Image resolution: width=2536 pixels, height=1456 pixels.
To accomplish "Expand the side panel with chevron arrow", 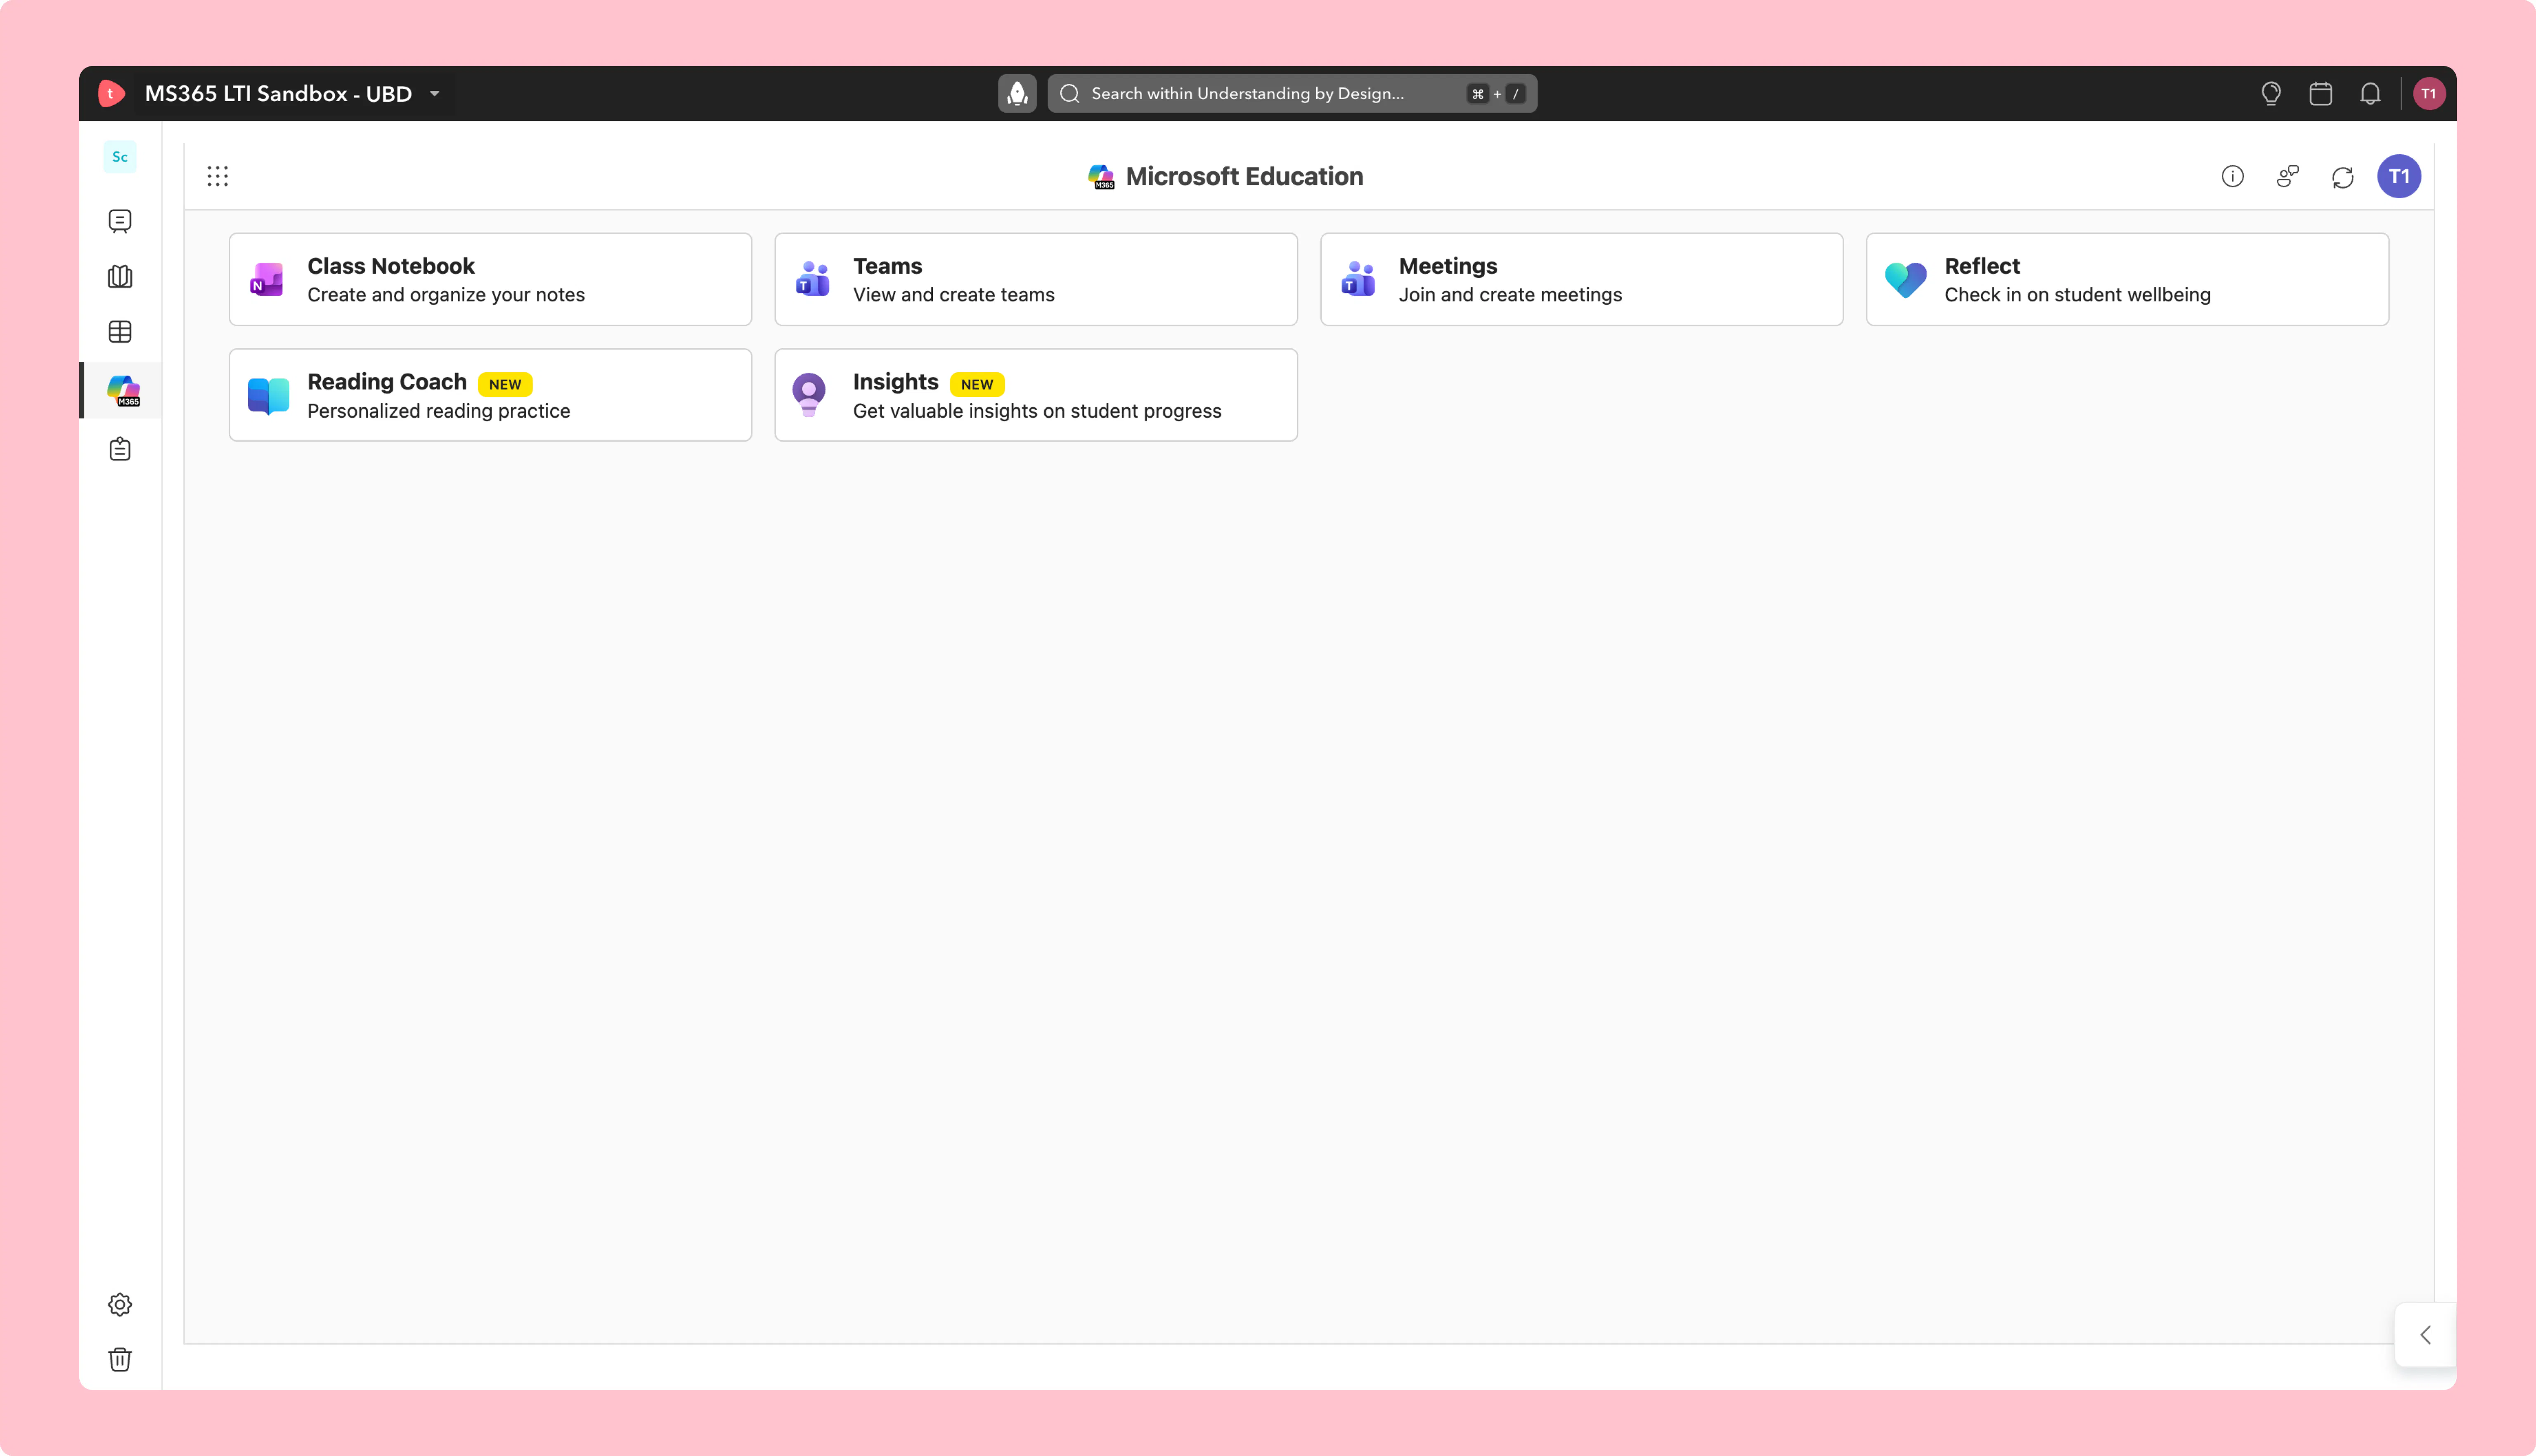I will click(x=2425, y=1335).
